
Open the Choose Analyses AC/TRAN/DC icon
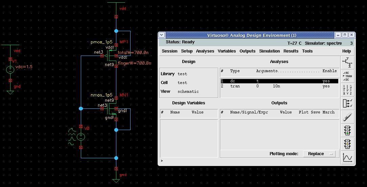pyautogui.click(x=347, y=76)
